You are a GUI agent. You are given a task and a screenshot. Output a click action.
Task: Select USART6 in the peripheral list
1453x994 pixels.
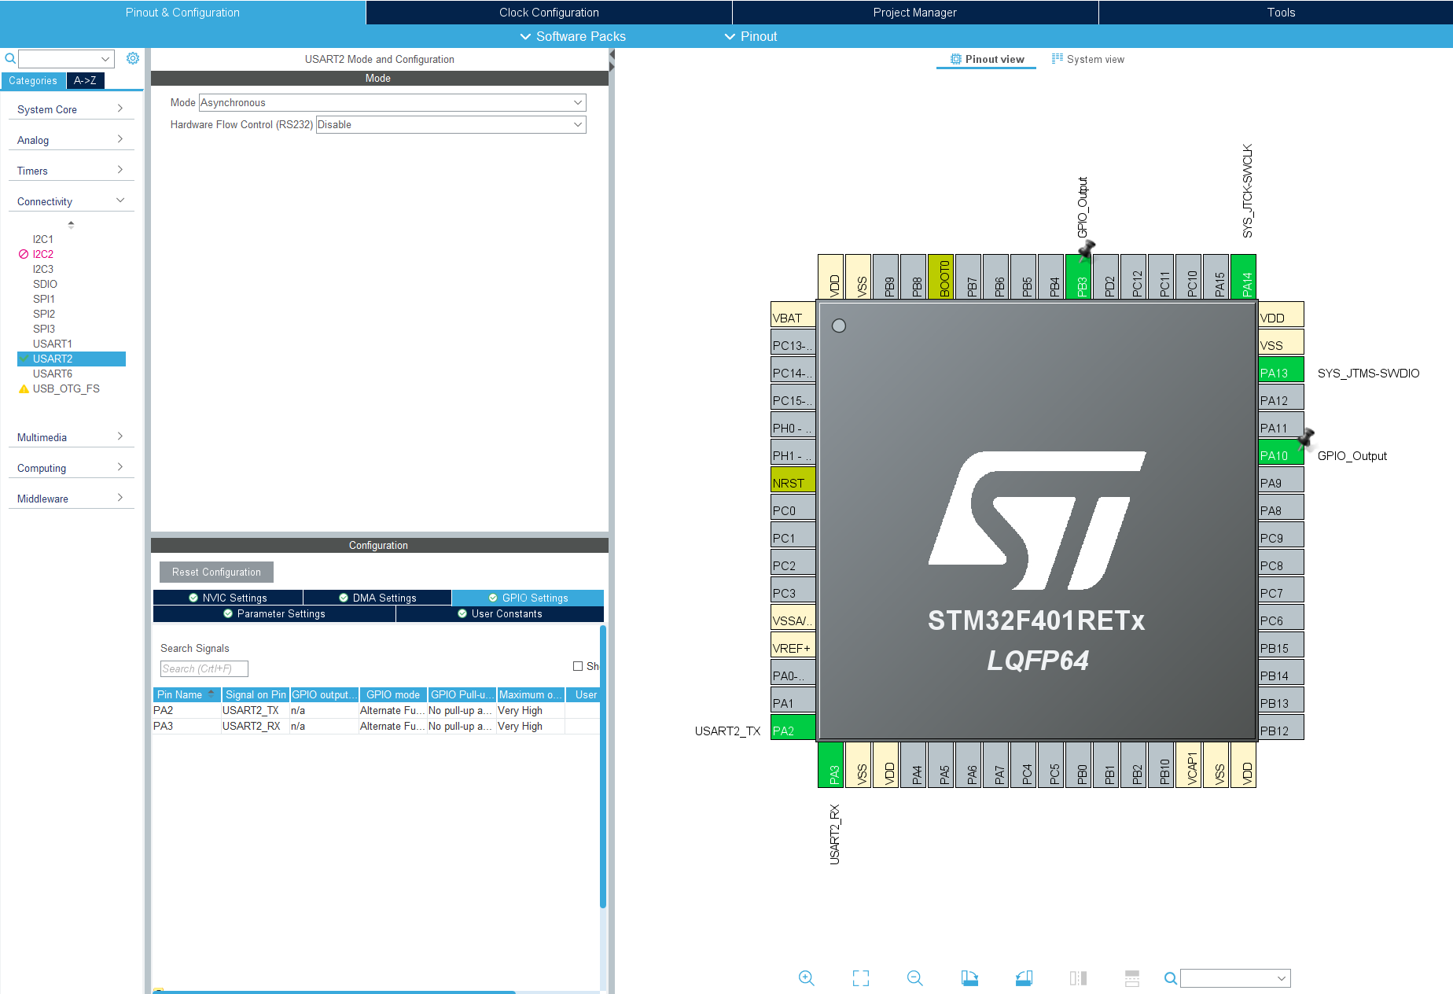click(x=53, y=374)
